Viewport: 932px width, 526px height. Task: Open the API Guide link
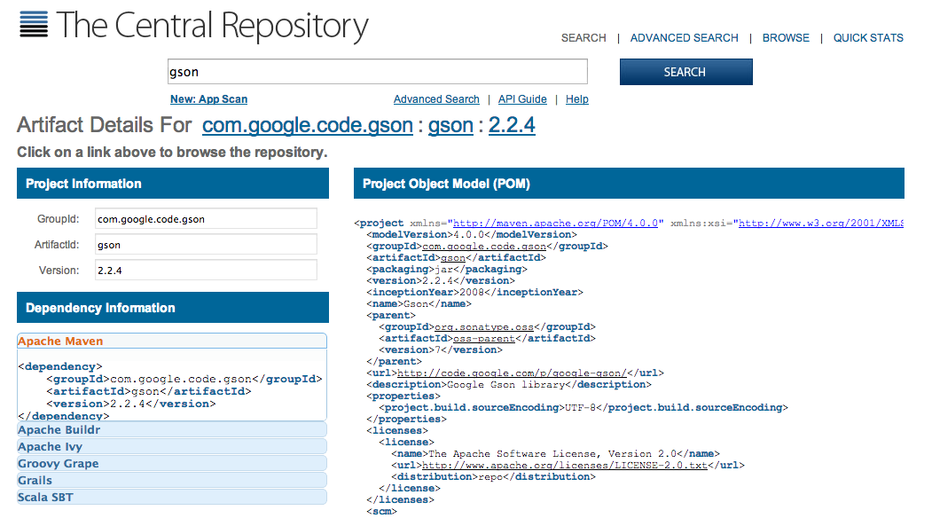click(522, 99)
